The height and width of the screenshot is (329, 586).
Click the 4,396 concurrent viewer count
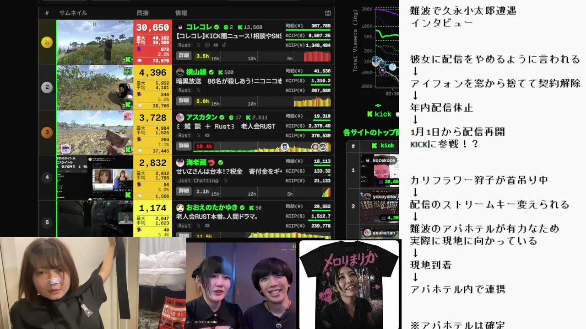click(x=152, y=73)
